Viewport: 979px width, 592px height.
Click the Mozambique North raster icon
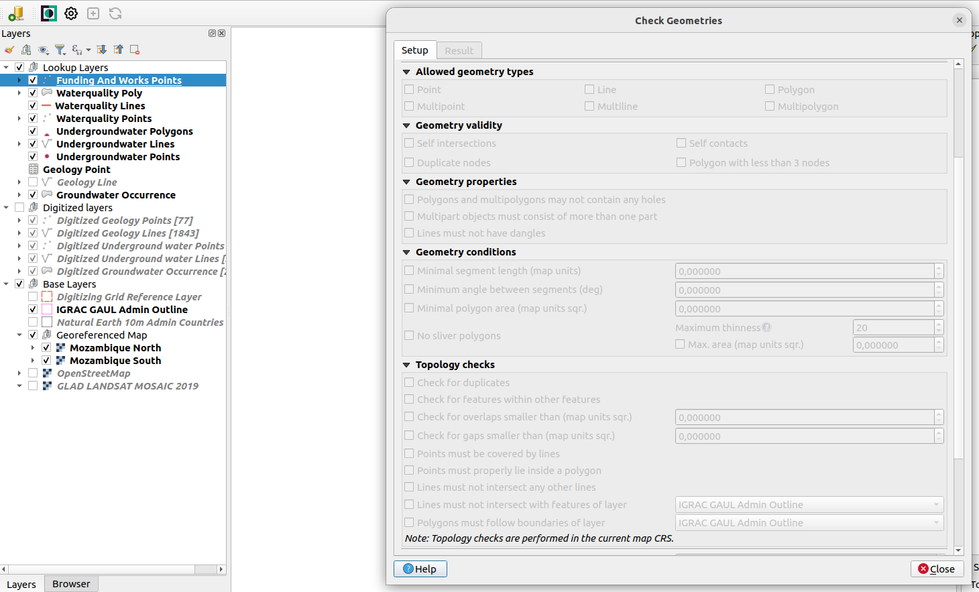pos(60,348)
